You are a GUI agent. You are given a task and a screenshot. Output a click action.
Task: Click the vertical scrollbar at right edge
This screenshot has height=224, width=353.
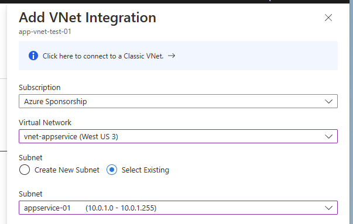pos(351,112)
